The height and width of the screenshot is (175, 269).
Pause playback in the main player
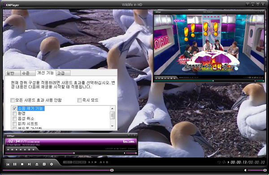[x=15, y=164]
